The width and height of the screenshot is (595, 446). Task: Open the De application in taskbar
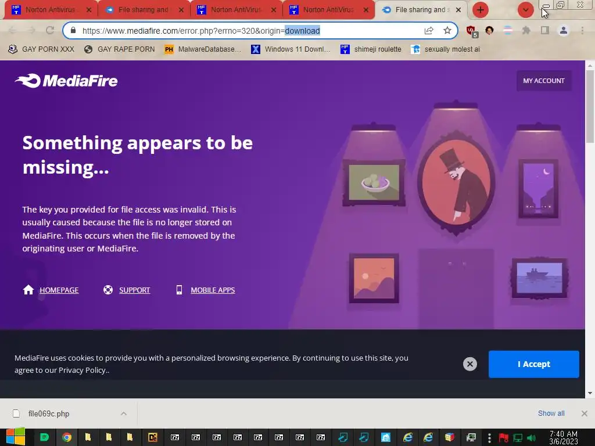(153, 437)
